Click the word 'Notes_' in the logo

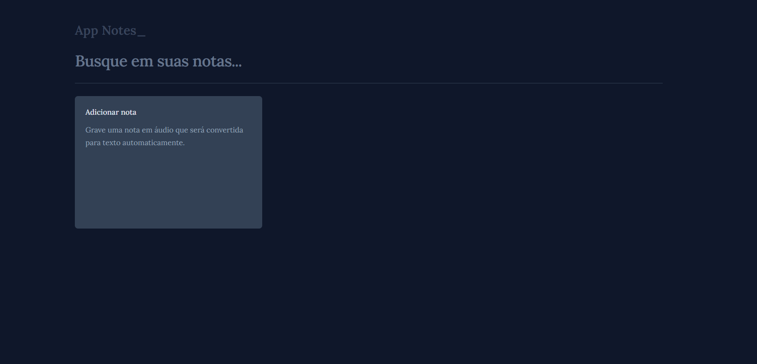point(123,31)
